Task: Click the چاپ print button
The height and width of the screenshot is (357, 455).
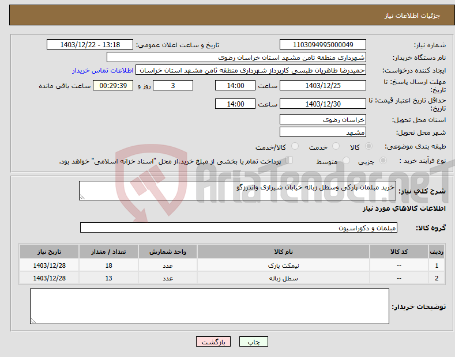Action: click(x=254, y=341)
